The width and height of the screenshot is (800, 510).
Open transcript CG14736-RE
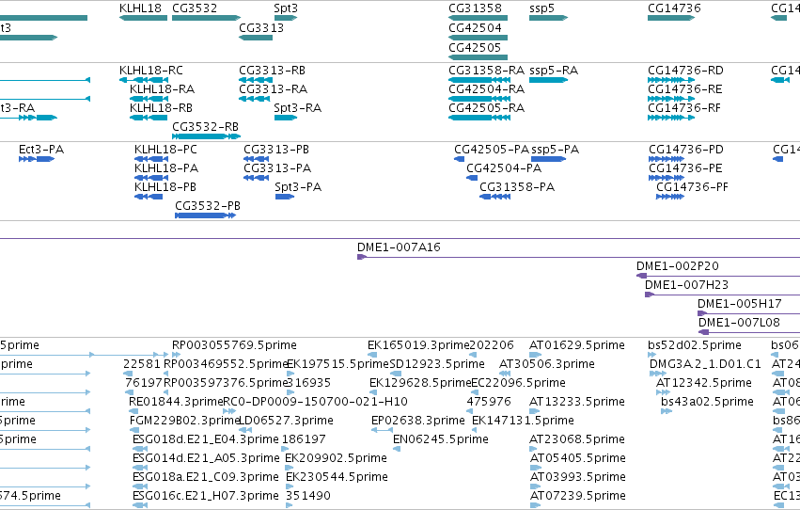click(x=671, y=99)
